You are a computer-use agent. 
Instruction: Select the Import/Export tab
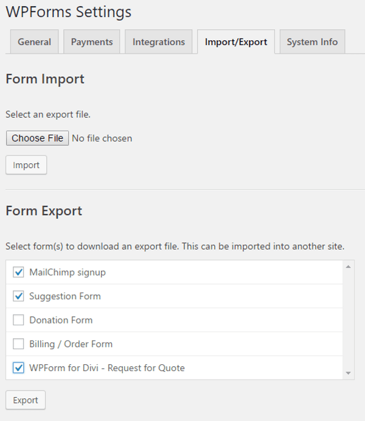[236, 42]
